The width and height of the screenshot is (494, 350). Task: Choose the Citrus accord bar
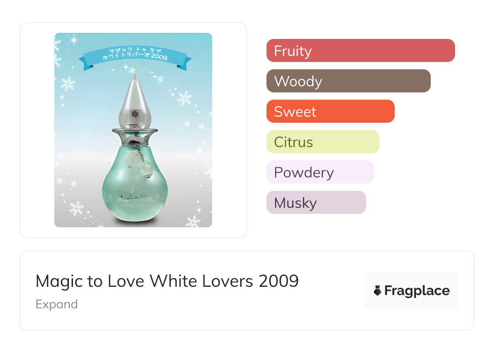pyautogui.click(x=322, y=142)
